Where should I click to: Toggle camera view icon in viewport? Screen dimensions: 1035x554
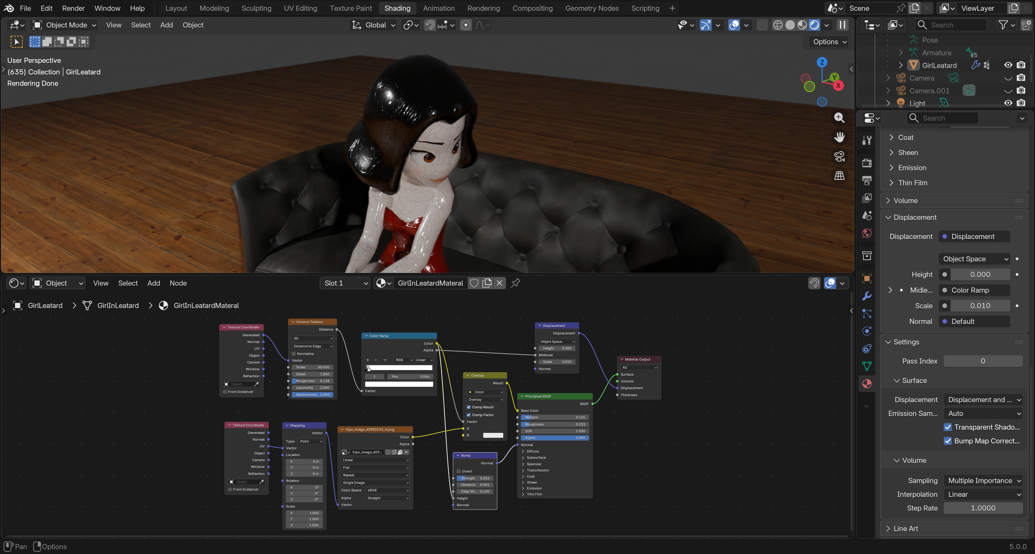(x=839, y=156)
